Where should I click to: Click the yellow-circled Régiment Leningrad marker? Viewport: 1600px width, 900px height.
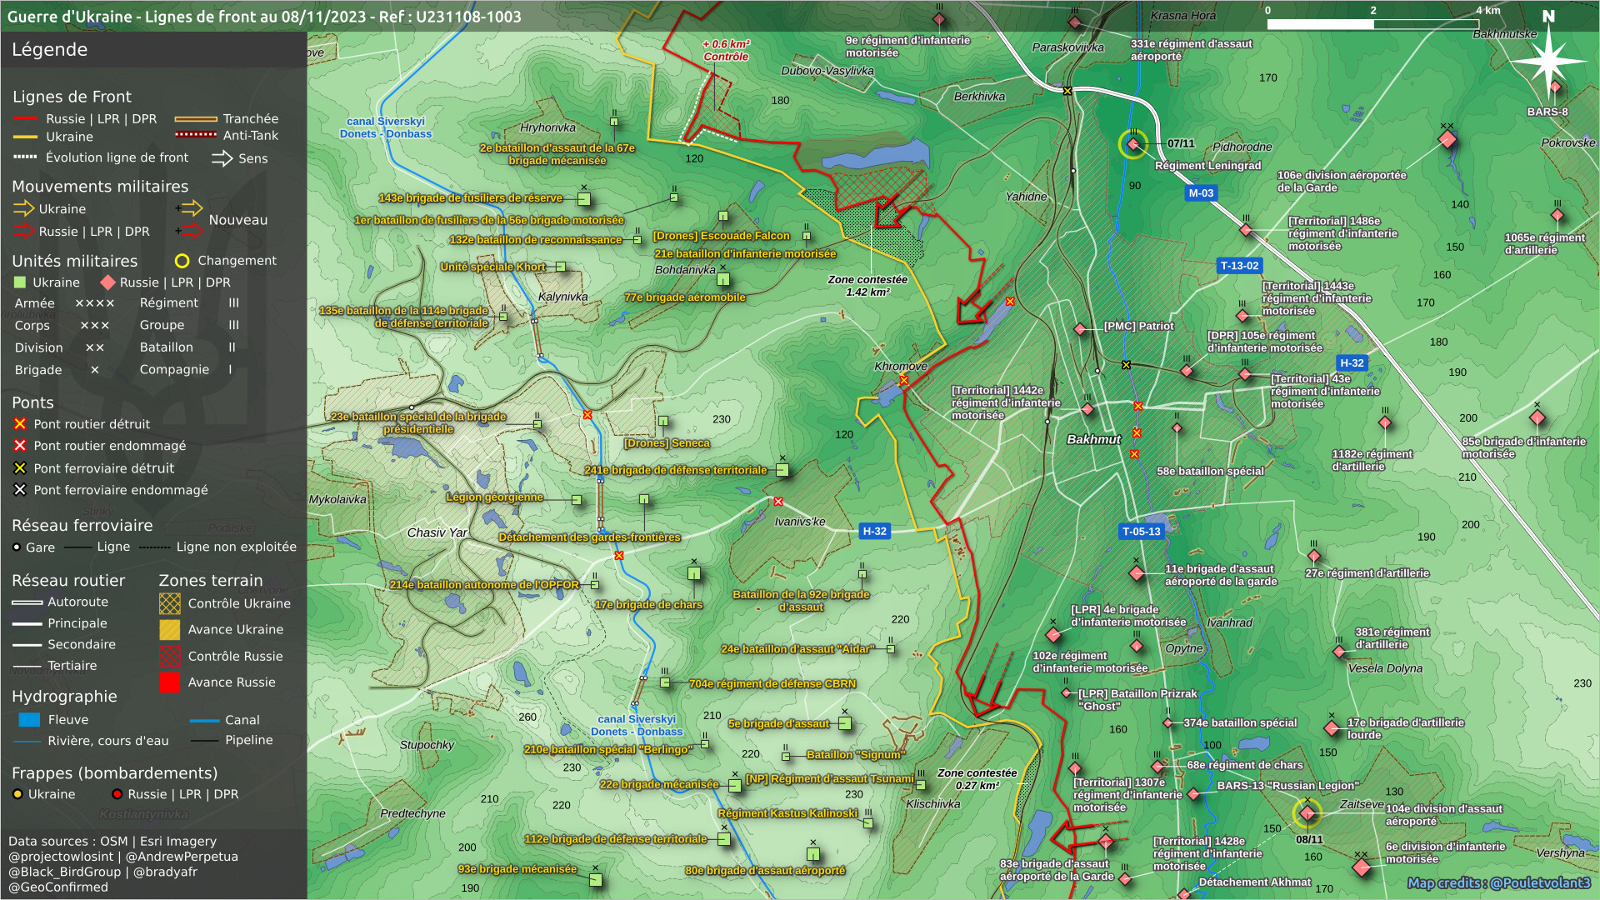tap(1132, 144)
